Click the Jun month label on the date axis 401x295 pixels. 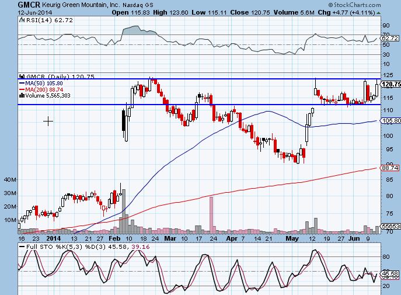[x=354, y=238]
